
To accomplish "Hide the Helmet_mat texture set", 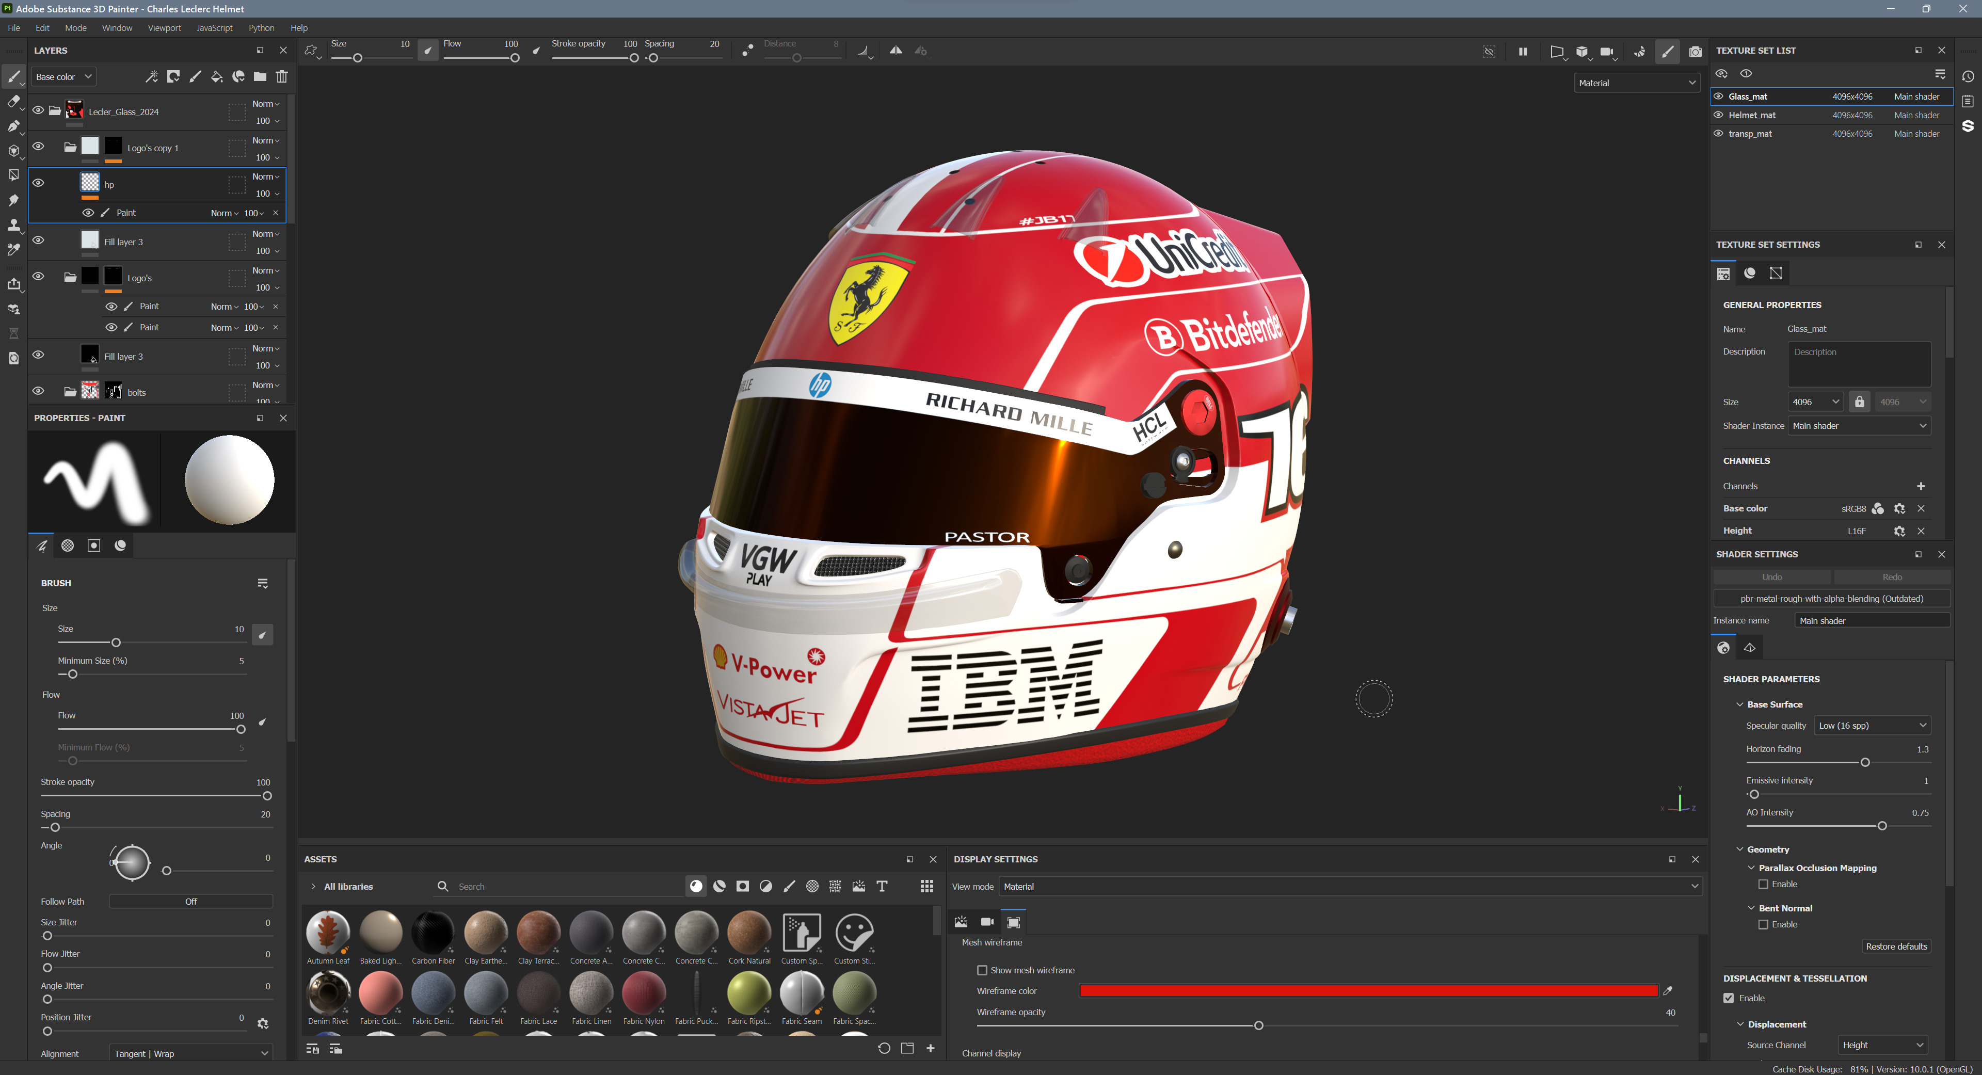I will [1718, 115].
